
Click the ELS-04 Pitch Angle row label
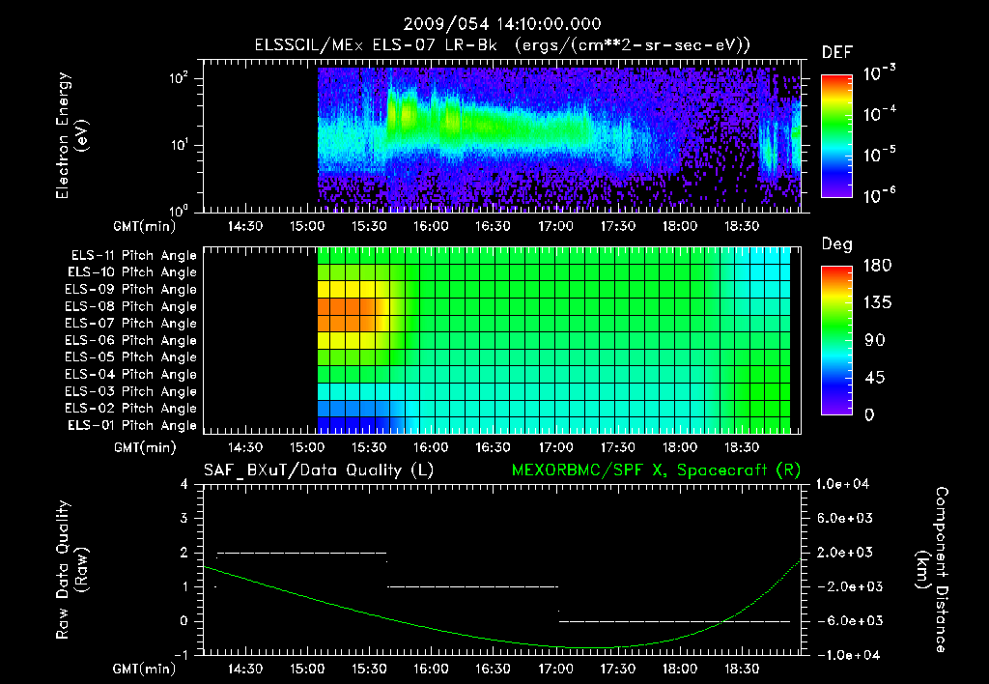(x=131, y=375)
